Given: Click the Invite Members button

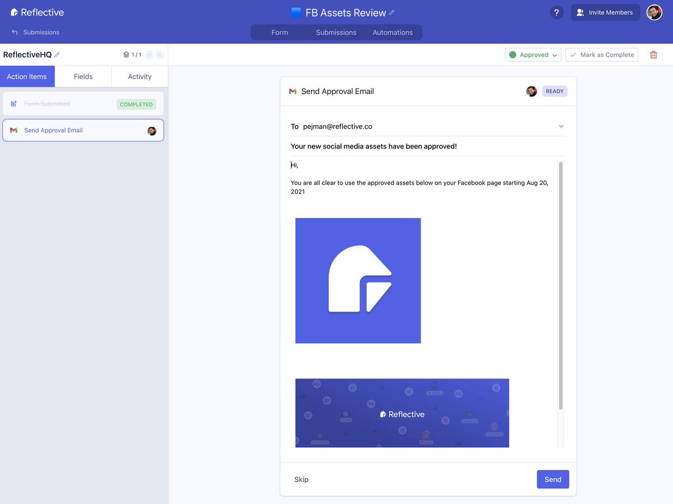Looking at the screenshot, I should (x=605, y=12).
